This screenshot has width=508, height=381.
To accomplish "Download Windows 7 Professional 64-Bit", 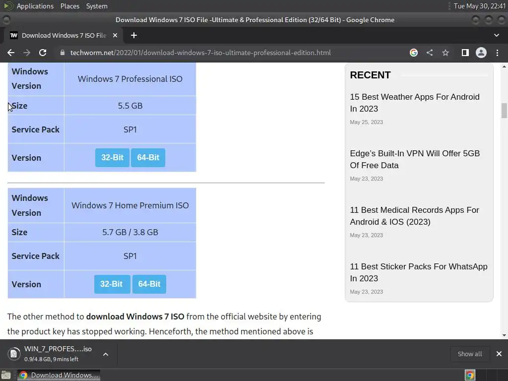I will [x=148, y=158].
